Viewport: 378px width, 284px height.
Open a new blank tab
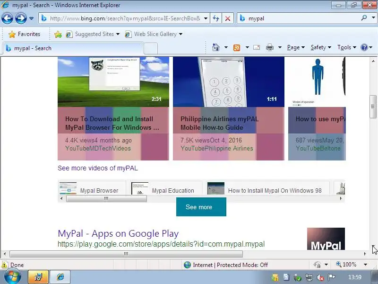151,49
